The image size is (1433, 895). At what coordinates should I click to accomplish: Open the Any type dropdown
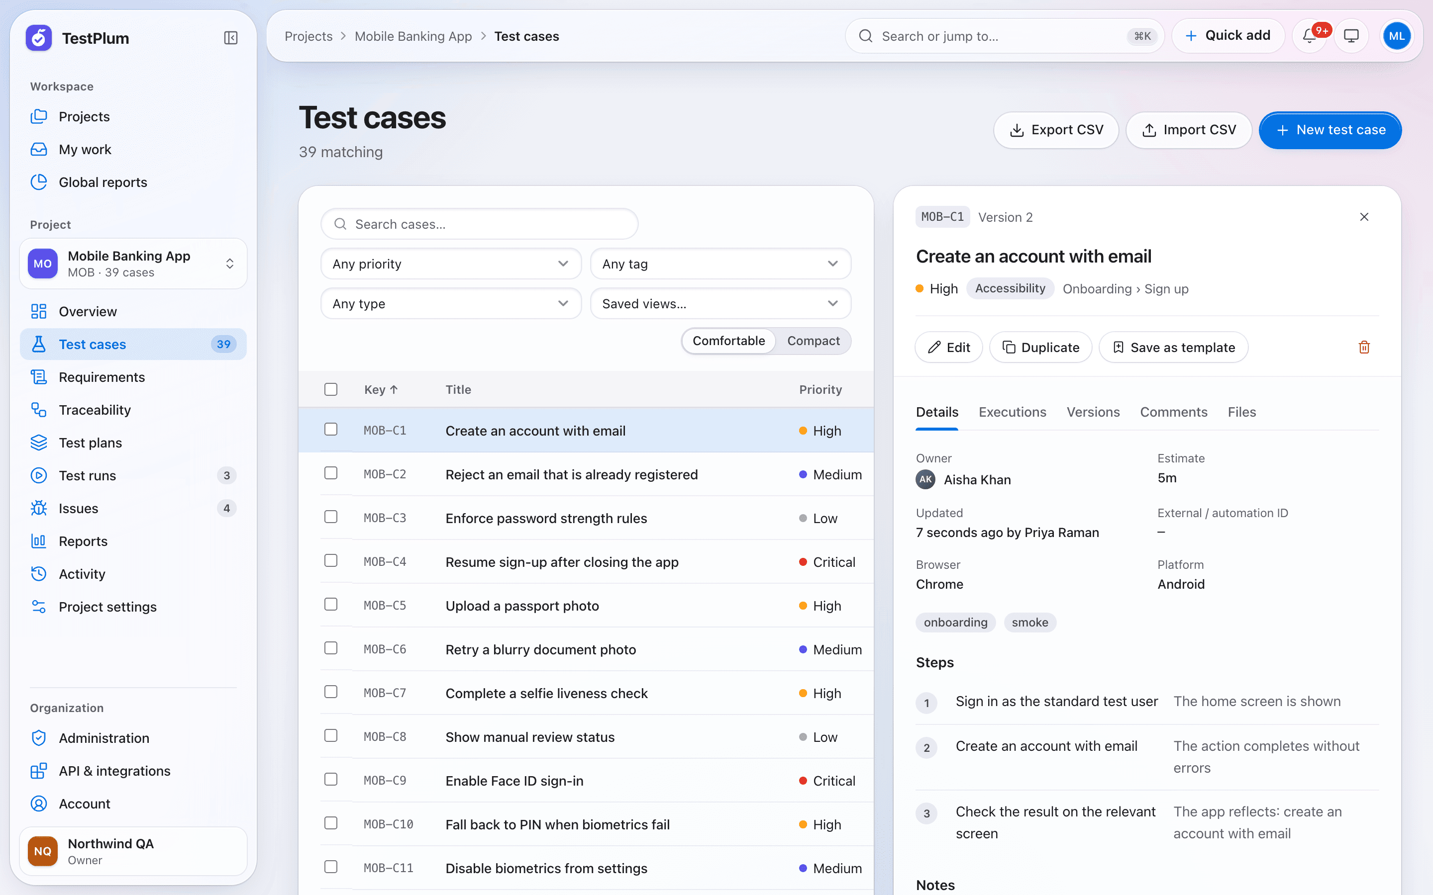(x=451, y=304)
